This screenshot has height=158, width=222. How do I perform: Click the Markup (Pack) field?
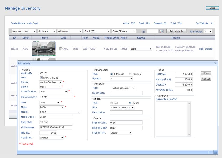click(184, 79)
